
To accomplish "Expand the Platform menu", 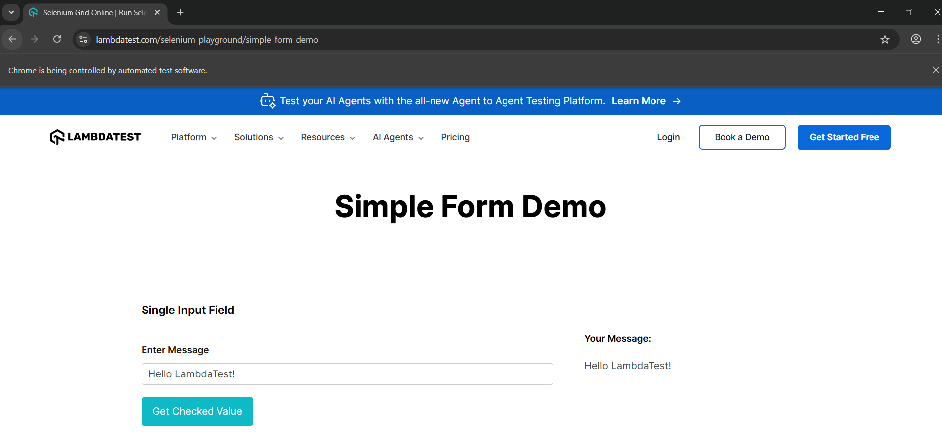I will (x=194, y=137).
